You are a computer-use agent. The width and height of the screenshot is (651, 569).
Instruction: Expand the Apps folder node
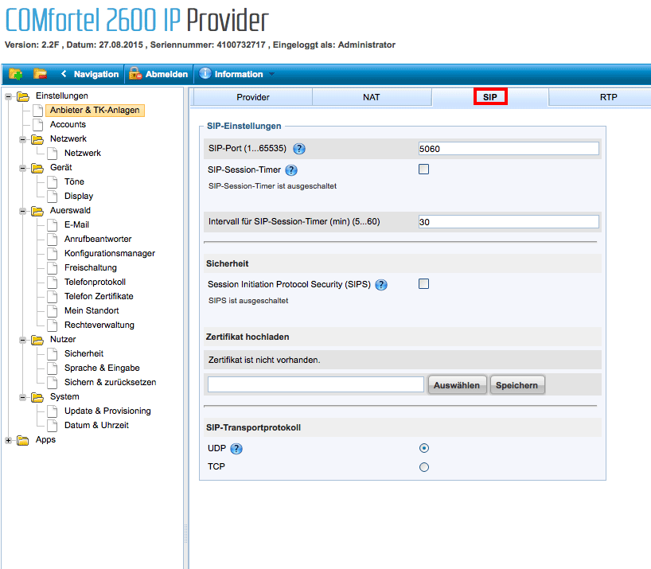8,440
